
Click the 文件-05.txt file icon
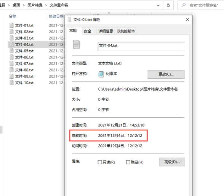tap(12, 51)
